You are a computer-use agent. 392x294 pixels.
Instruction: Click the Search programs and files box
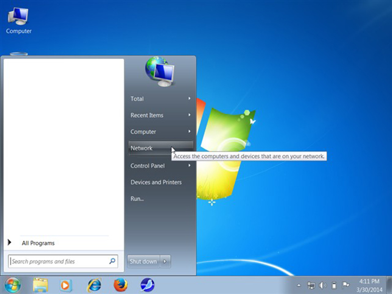(59, 261)
